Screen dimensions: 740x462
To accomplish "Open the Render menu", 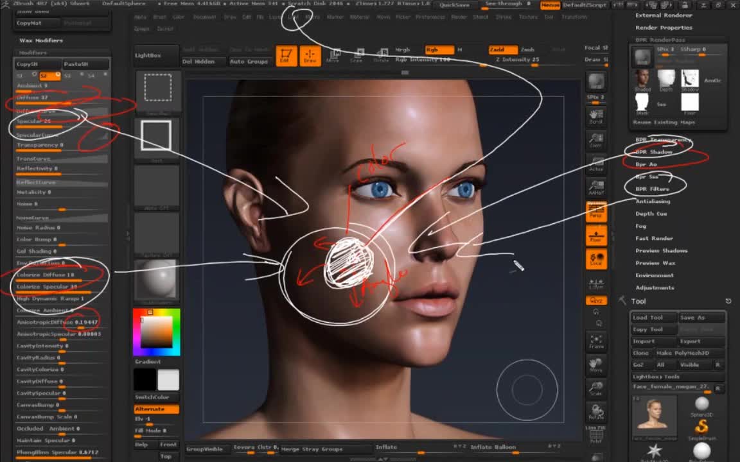I will (x=459, y=17).
